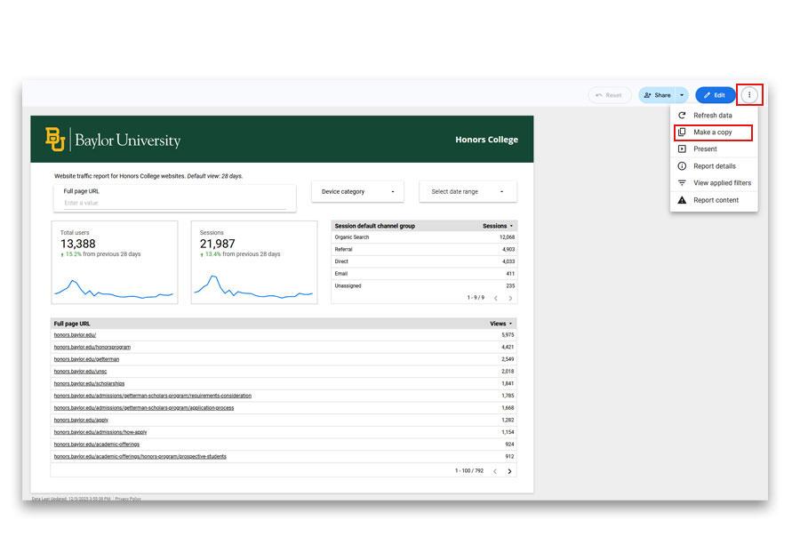Select the Direct channel row
Viewport: 800px width, 537px height.
424,261
